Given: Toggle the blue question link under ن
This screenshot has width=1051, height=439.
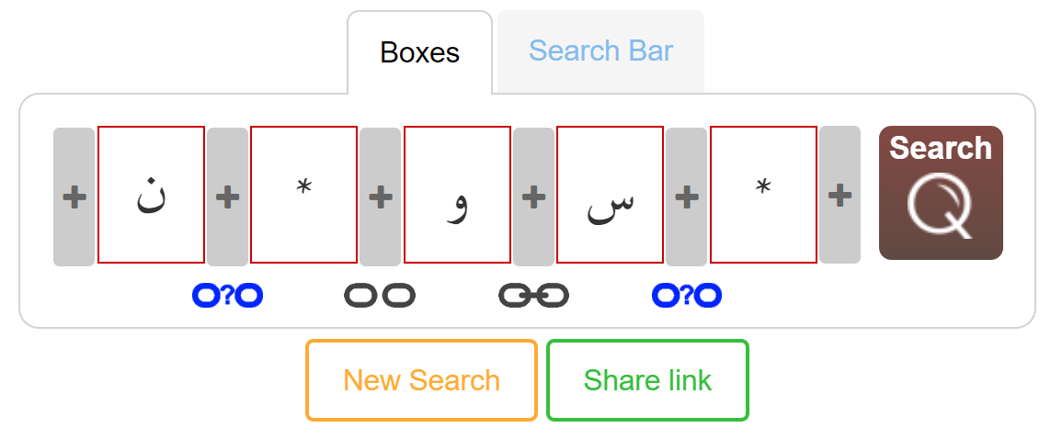Looking at the screenshot, I should tap(227, 295).
